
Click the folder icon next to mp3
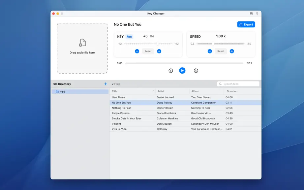pos(57,92)
